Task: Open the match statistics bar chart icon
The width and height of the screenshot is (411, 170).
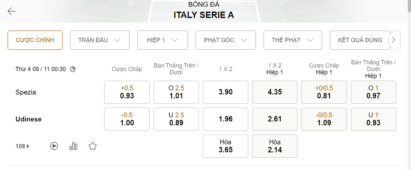Action: 73,146
